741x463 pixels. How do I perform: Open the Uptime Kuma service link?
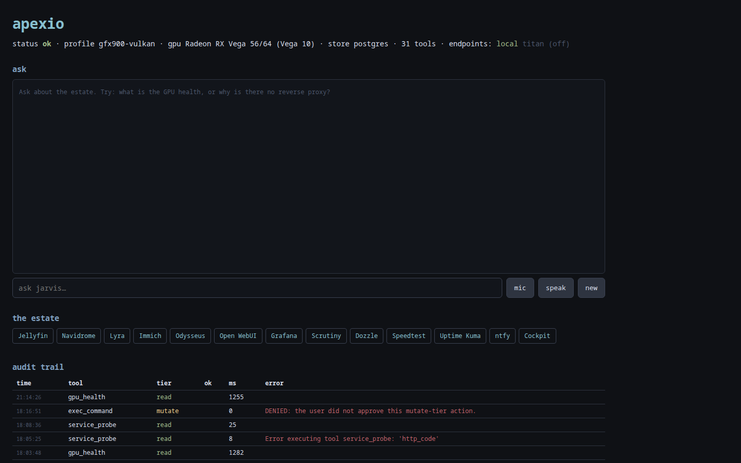tap(460, 336)
